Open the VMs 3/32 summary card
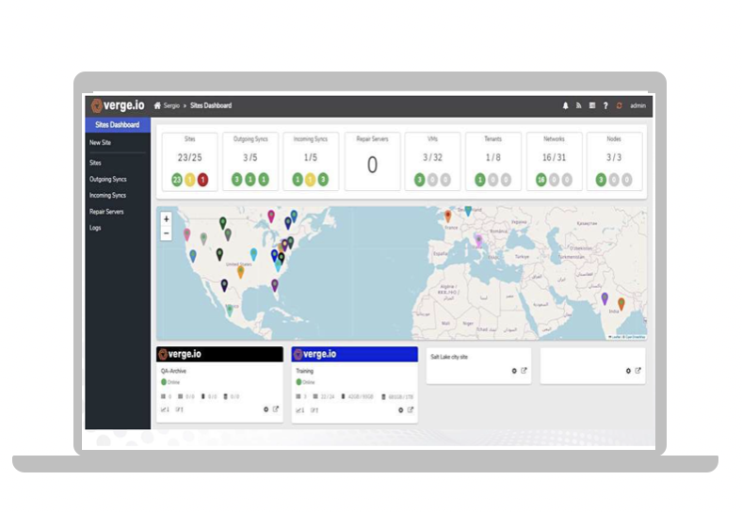This screenshot has width=742, height=512. [432, 161]
